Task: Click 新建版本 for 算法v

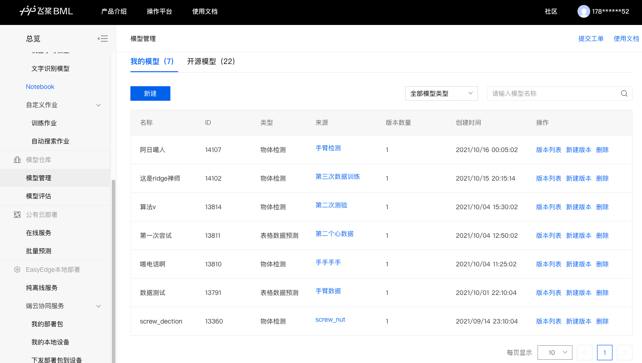Action: (x=579, y=207)
